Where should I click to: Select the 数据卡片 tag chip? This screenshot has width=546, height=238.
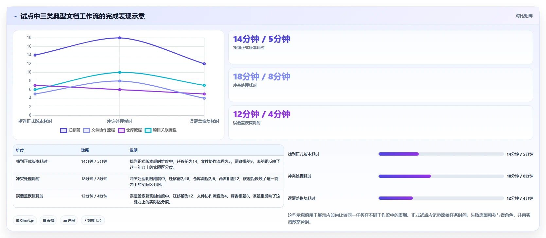pos(93,220)
